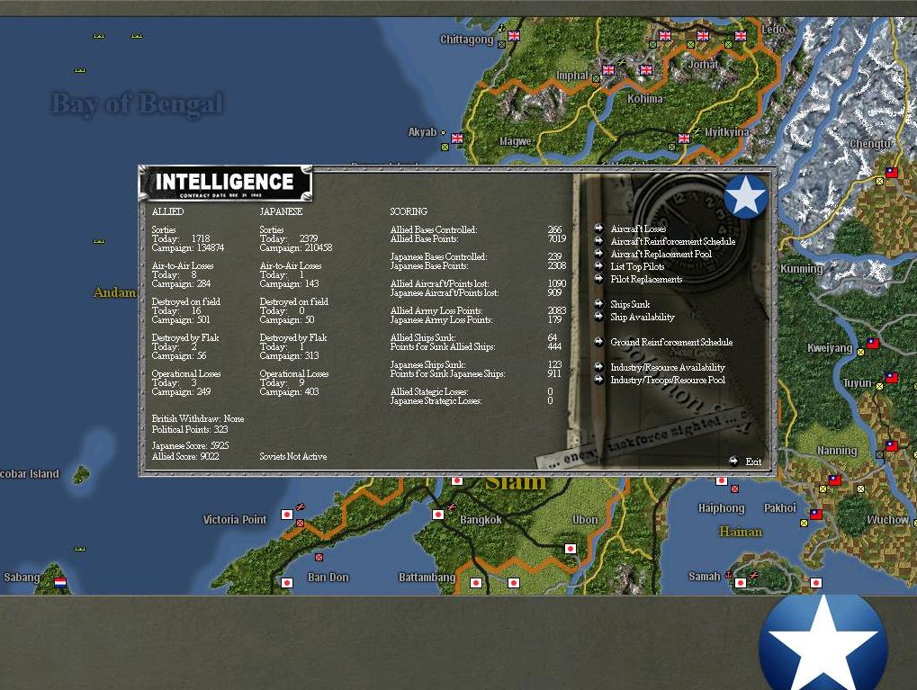917x690 pixels.
Task: Select the Japanese flag at Ubon
Action: point(571,549)
